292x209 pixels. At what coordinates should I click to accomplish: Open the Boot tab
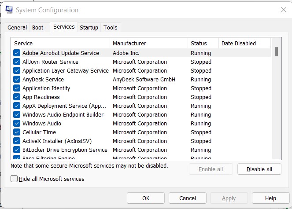coord(38,27)
